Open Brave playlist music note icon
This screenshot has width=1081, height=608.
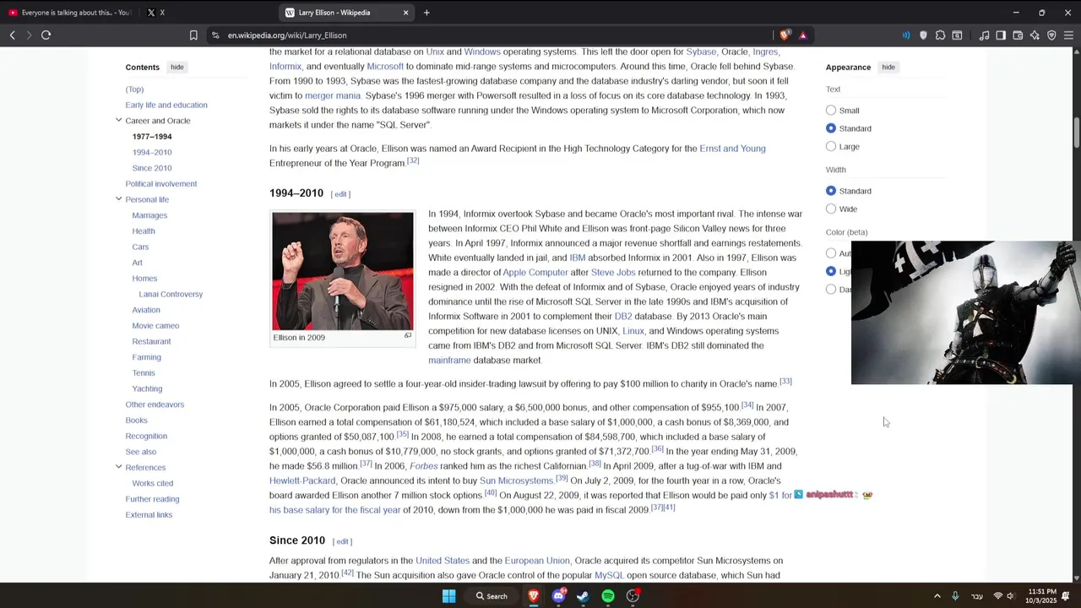click(x=984, y=35)
